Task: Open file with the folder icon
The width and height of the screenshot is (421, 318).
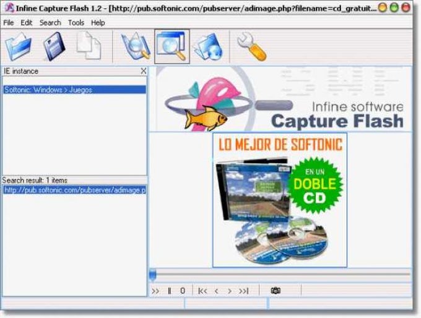Action: [19, 46]
